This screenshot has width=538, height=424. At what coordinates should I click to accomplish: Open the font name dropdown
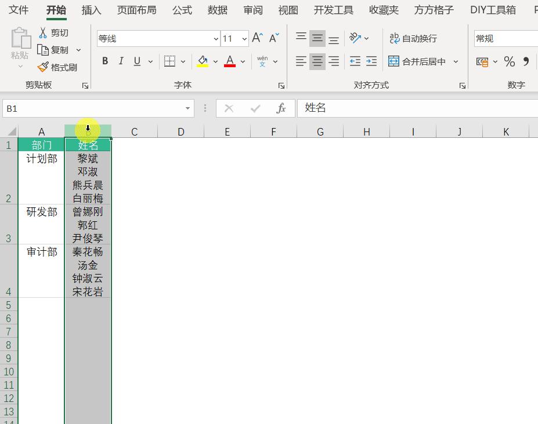(215, 38)
